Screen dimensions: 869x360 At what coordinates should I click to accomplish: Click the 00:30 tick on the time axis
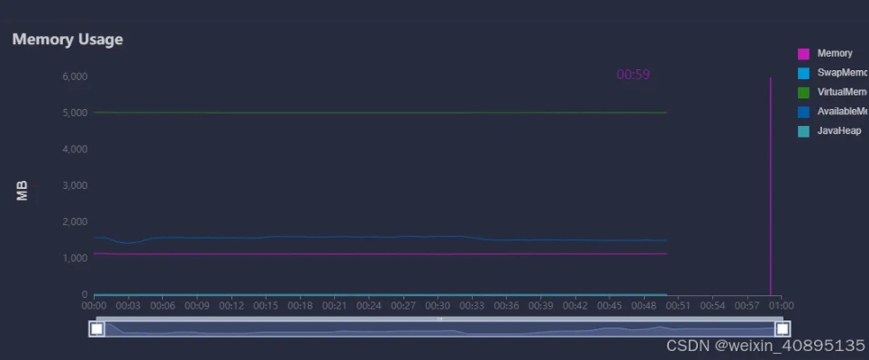click(x=438, y=306)
